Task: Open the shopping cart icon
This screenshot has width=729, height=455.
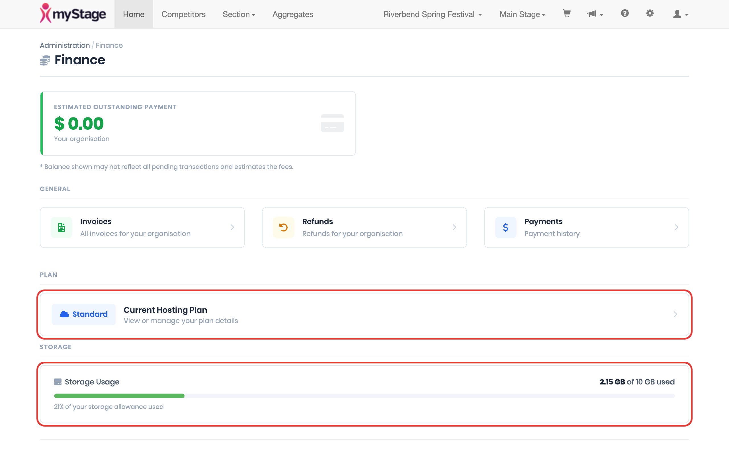Action: [567, 14]
